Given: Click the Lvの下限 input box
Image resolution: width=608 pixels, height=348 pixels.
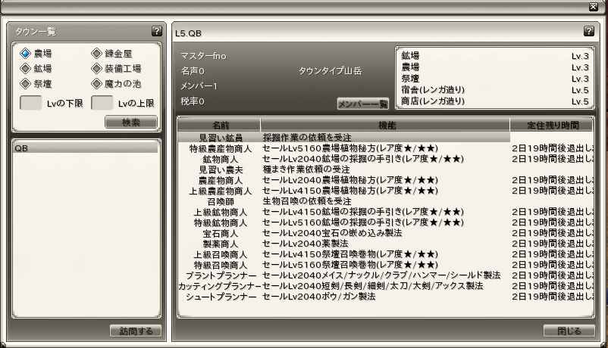Looking at the screenshot, I should [x=30, y=103].
